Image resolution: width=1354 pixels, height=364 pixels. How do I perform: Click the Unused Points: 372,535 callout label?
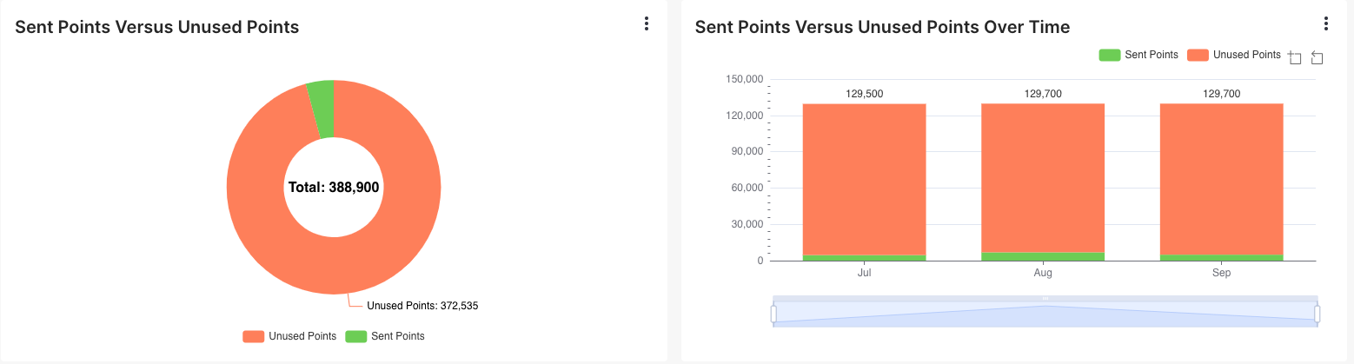point(422,306)
